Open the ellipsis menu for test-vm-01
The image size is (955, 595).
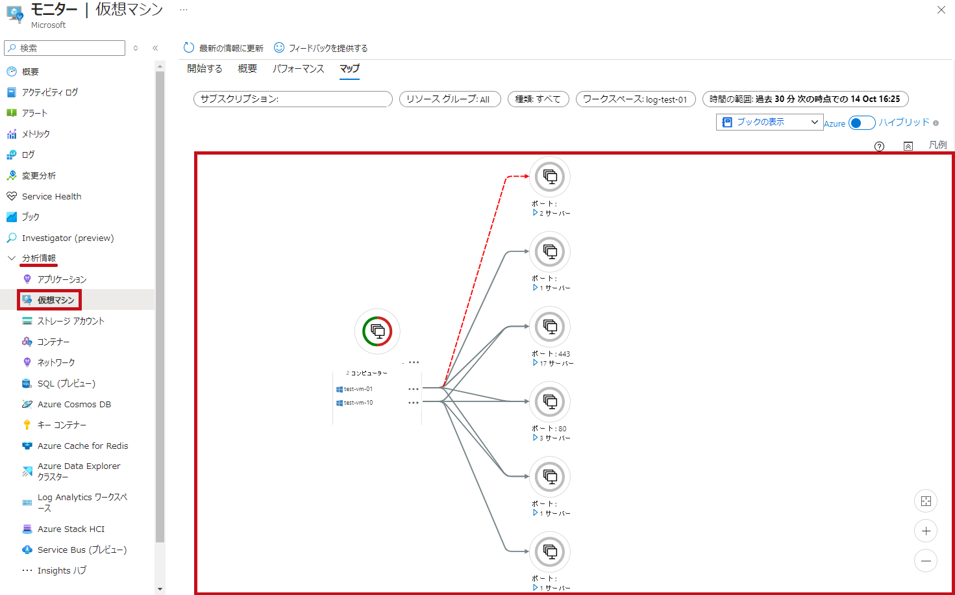[x=414, y=389]
